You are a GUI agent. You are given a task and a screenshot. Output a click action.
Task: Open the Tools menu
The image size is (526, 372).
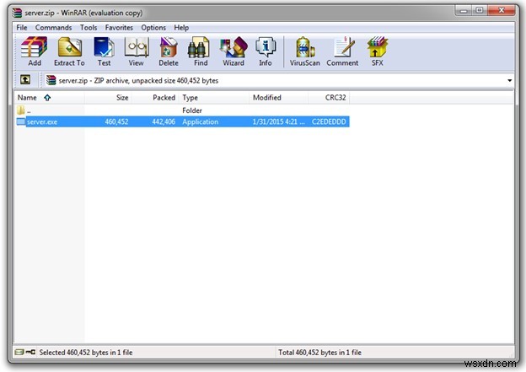pos(89,28)
